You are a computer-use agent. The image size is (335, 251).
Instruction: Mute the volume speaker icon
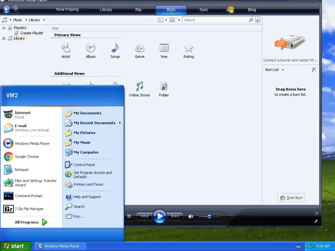click(191, 216)
